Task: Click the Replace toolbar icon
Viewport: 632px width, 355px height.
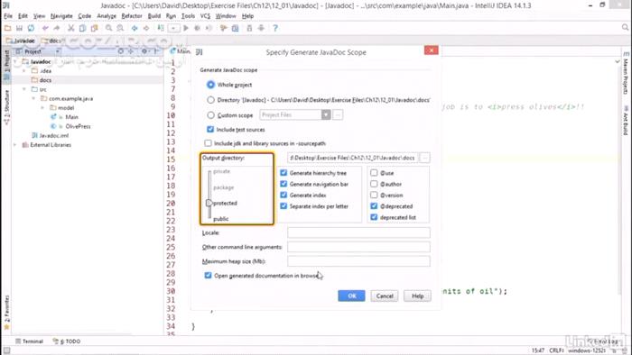Action: click(120, 28)
